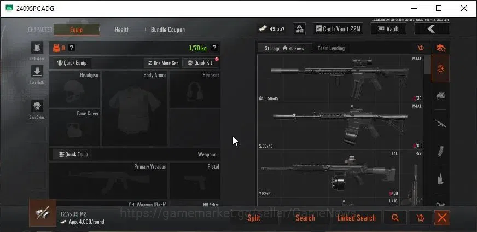Click the auto-sort stack icon

[x=440, y=48]
